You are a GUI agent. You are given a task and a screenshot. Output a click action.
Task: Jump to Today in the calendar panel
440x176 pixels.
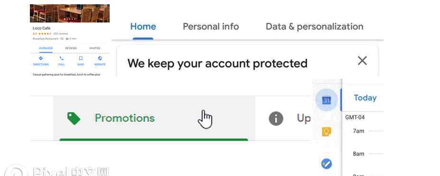365,98
